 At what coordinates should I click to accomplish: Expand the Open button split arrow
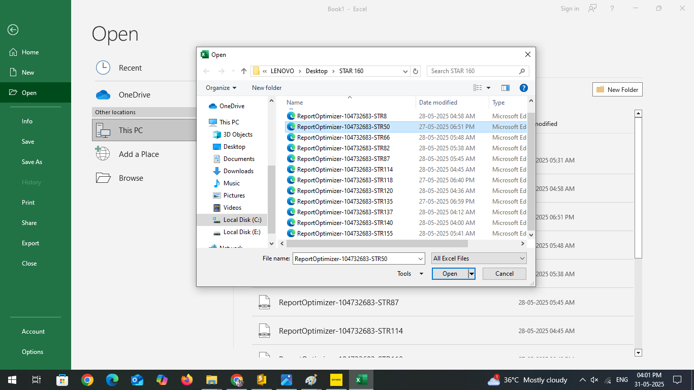point(471,274)
